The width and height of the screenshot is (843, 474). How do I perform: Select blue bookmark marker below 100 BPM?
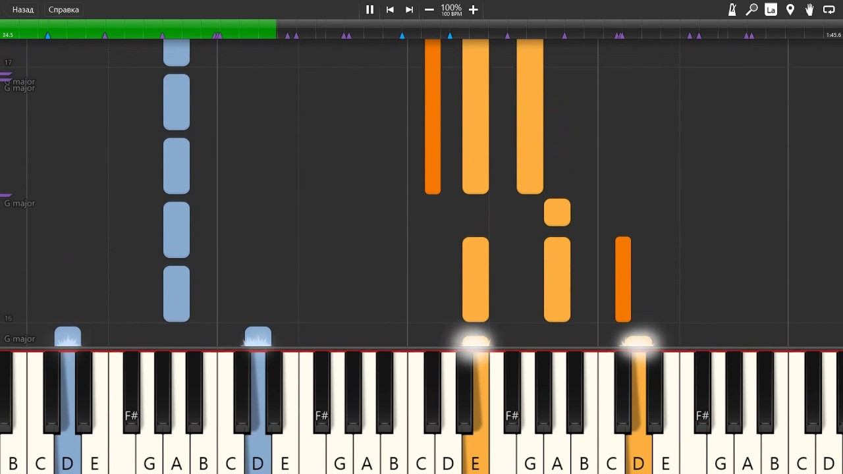(450, 36)
